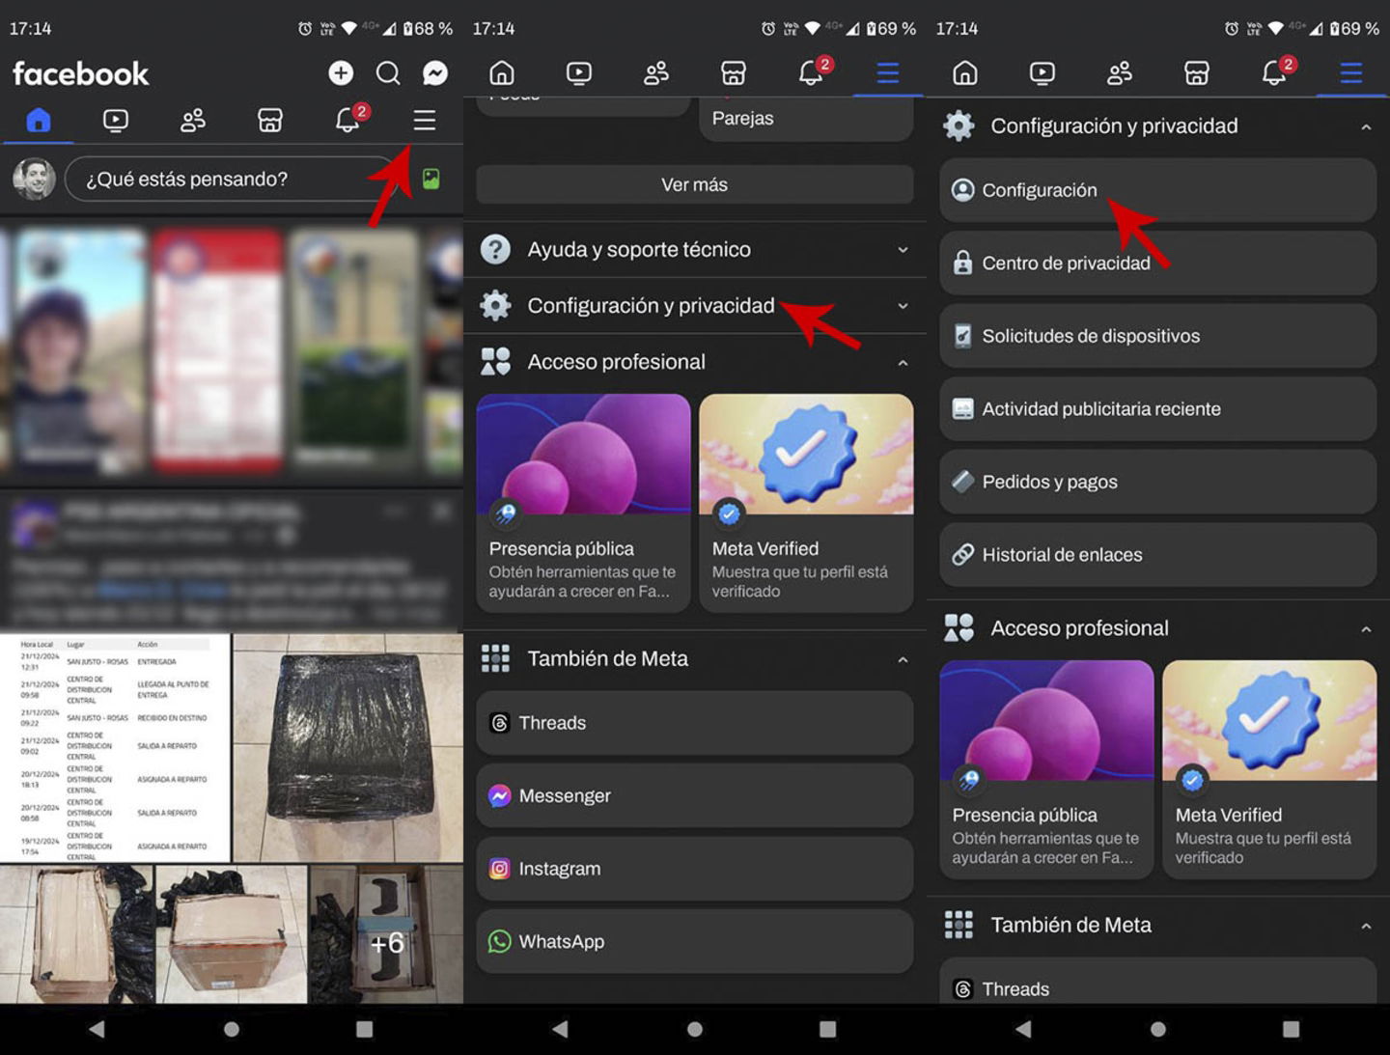Expand 'Configuración y privacidad' in middle screen
Image resolution: width=1390 pixels, height=1055 pixels.
pyautogui.click(x=695, y=306)
